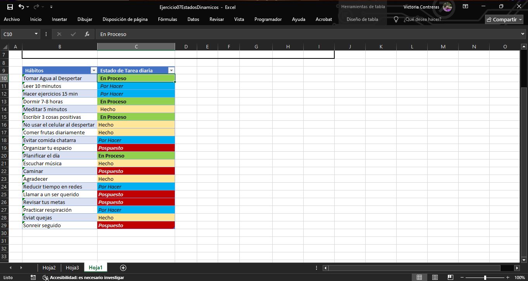Click the Accesibilidad status message

coord(83,278)
